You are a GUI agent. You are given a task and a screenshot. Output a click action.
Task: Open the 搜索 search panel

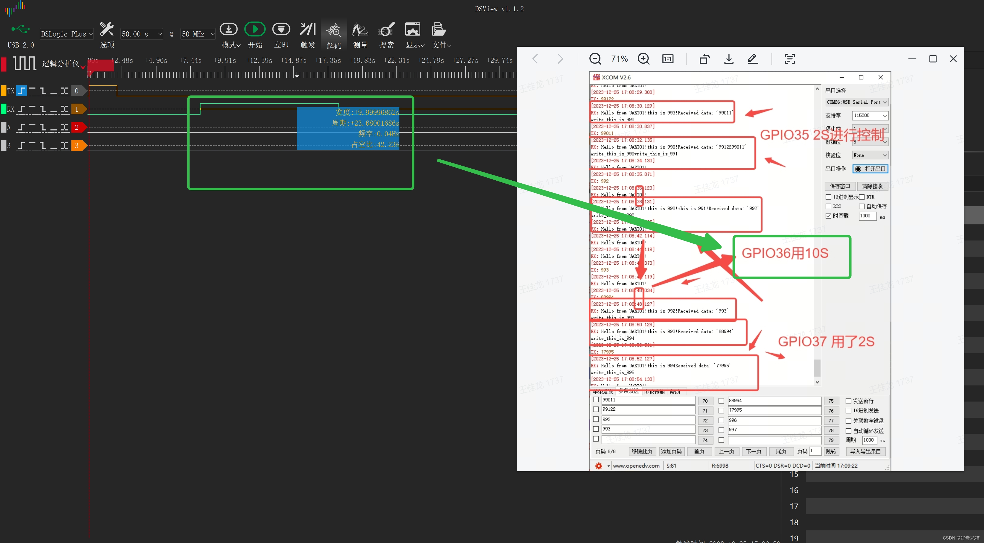[386, 35]
